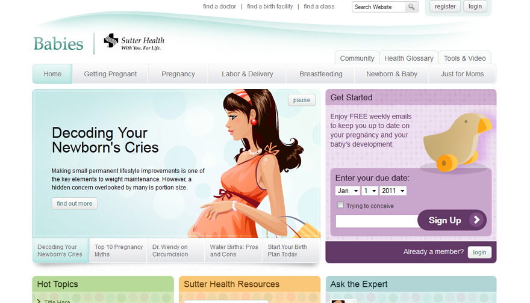Viewport: 530px width, 303px height.
Task: Go to Labor & Delivery section
Action: (x=248, y=74)
